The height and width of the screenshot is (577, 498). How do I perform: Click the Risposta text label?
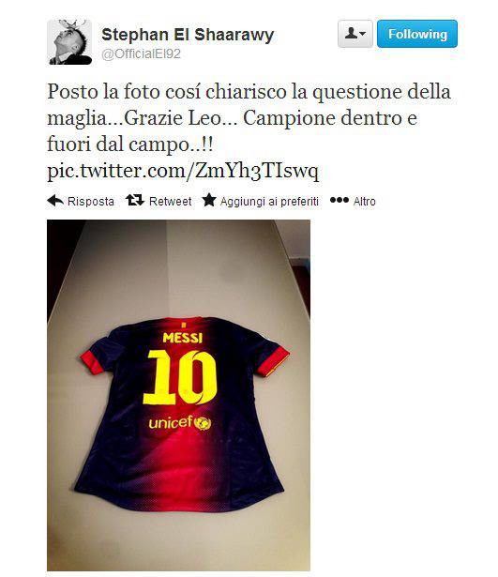(91, 202)
